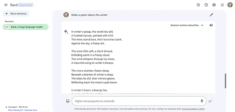Image resolution: width=235 pixels, height=112 pixels.
Task: Focus the Digite uma pergunta ou comando field
Action: [139, 101]
